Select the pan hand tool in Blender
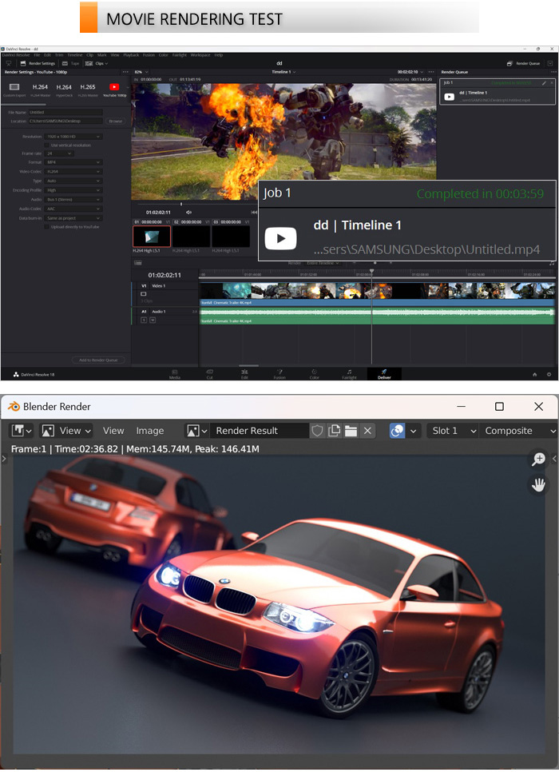Screen dimensions: 559x772 (539, 484)
